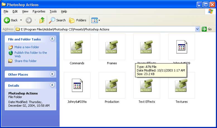Open the Help menu
Image resolution: width=217 pixels, height=128 pixels.
pos(64,11)
